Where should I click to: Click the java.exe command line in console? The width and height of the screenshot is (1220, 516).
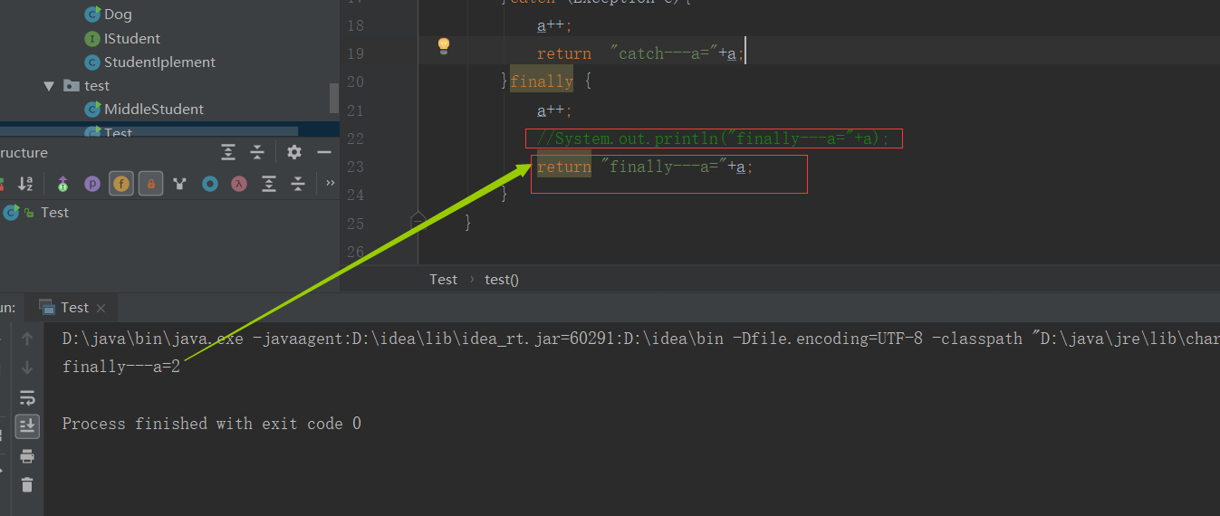point(640,339)
